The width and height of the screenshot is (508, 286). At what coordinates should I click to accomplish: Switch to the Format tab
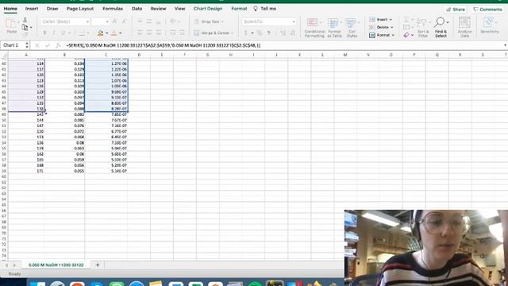(x=239, y=9)
